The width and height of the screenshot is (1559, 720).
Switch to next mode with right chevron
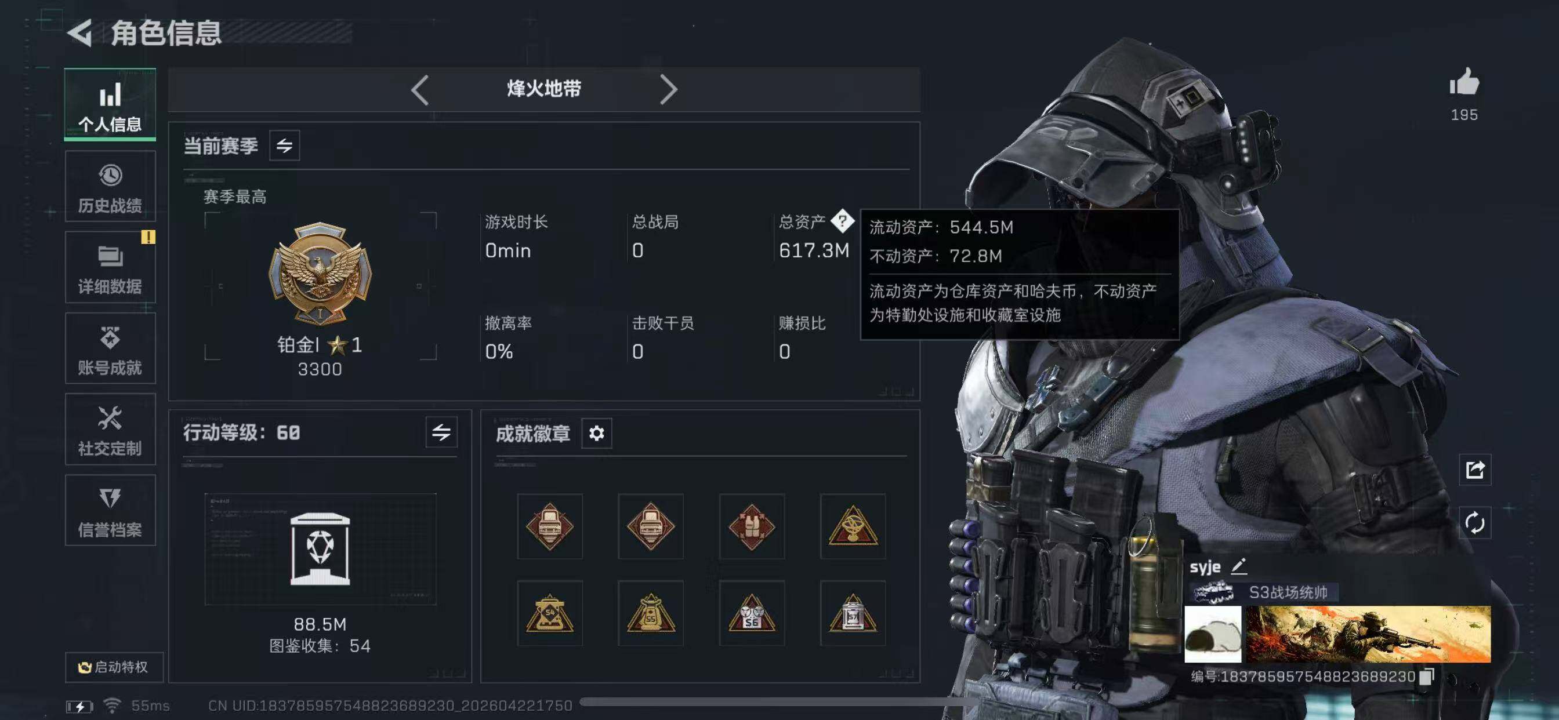click(x=668, y=90)
